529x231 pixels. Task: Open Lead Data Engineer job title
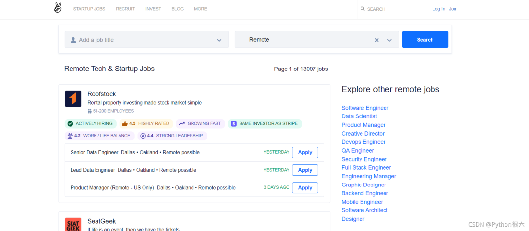click(x=93, y=170)
